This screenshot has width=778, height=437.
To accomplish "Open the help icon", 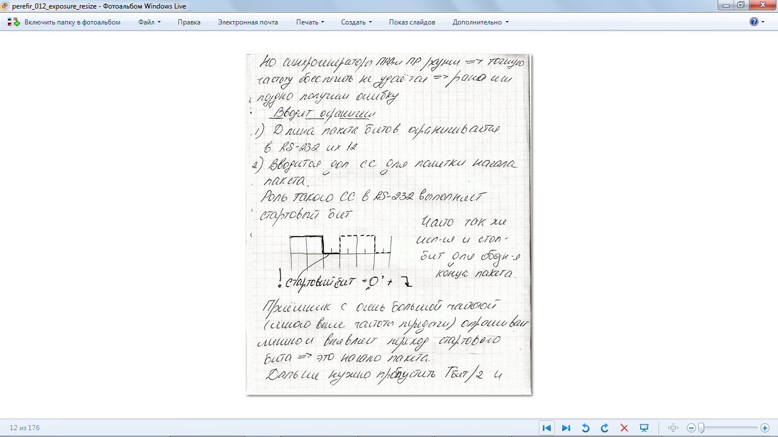I will 754,22.
